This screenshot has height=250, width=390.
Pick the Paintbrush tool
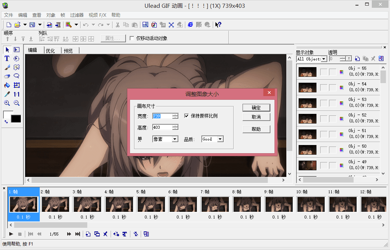7,68
